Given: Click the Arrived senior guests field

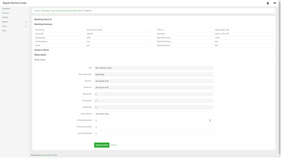Looking at the screenshot, I should (x=154, y=127).
